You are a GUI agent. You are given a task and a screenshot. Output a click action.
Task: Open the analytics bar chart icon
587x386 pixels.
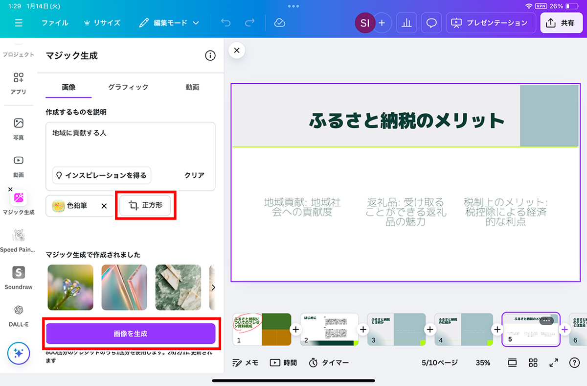(x=406, y=23)
